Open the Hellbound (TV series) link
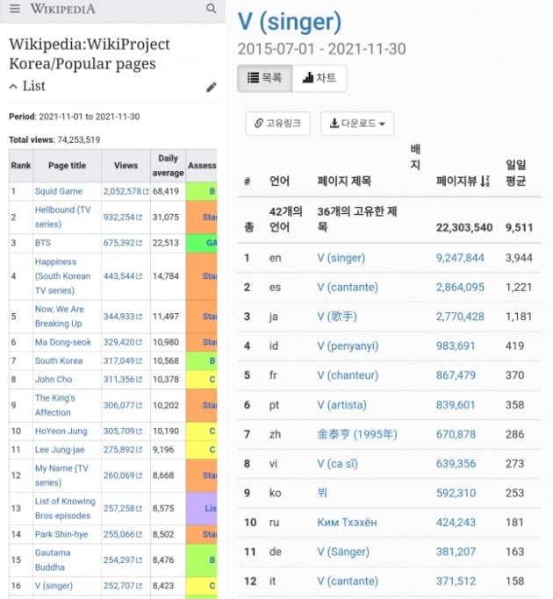This screenshot has height=599, width=553. coord(62,217)
